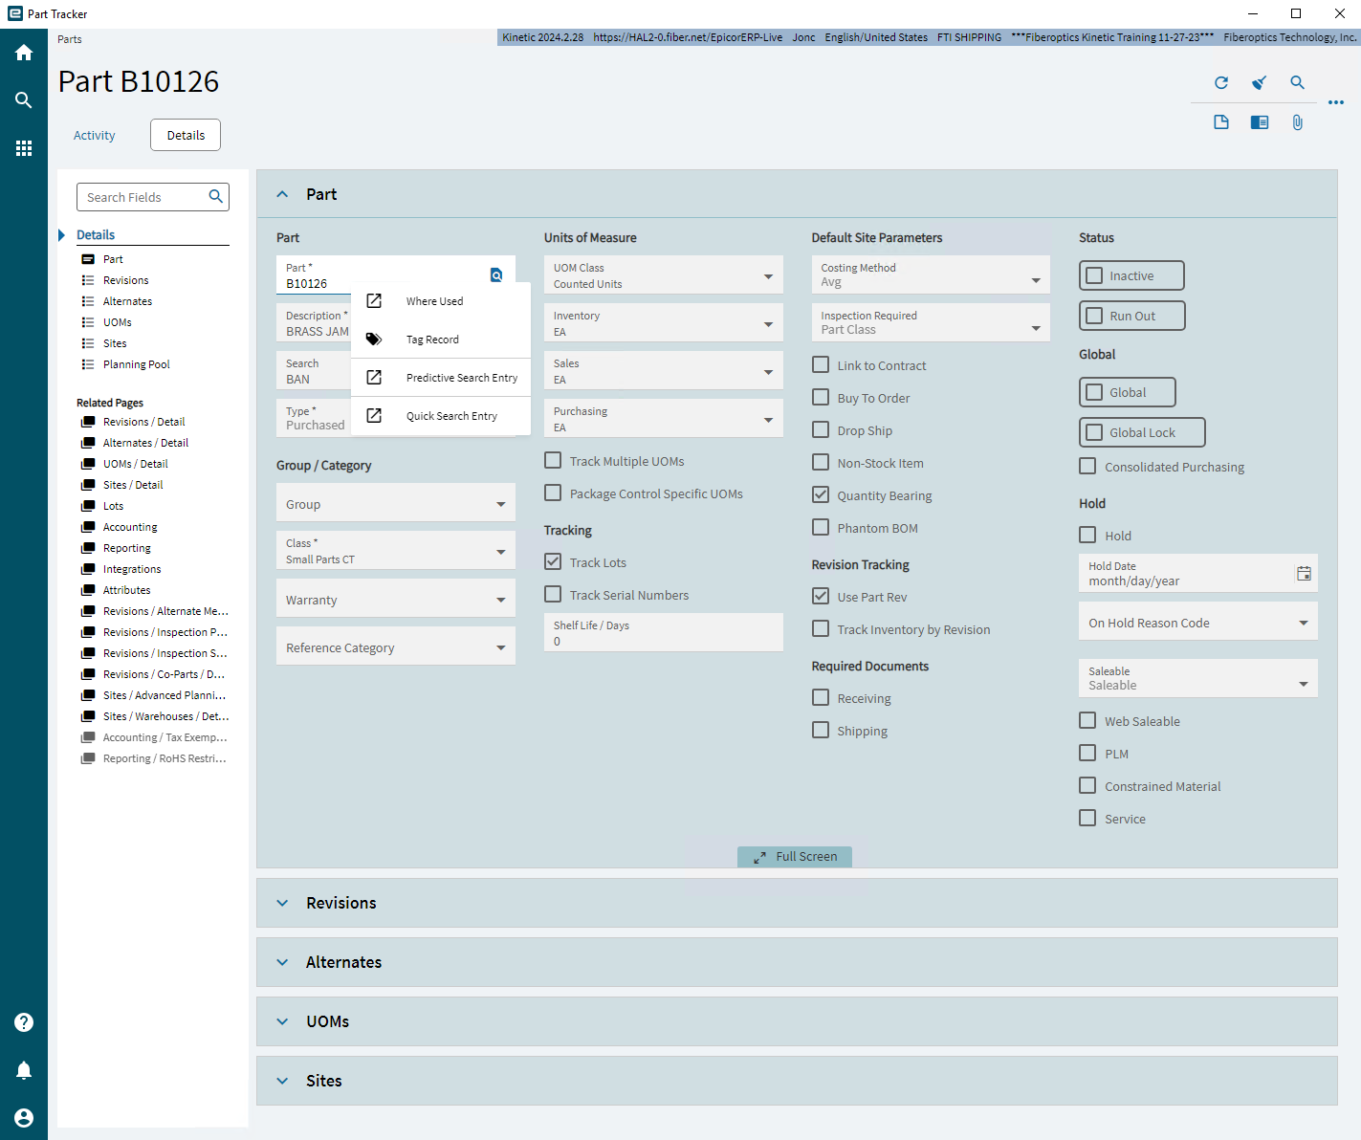
Task: Uncheck Use Part Rev
Action: pyautogui.click(x=821, y=596)
